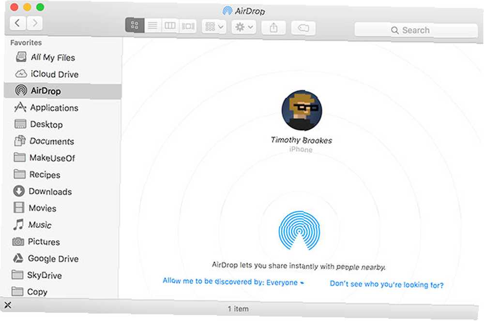
Task: Click the MakeUseOf folder icon
Action: coord(20,157)
